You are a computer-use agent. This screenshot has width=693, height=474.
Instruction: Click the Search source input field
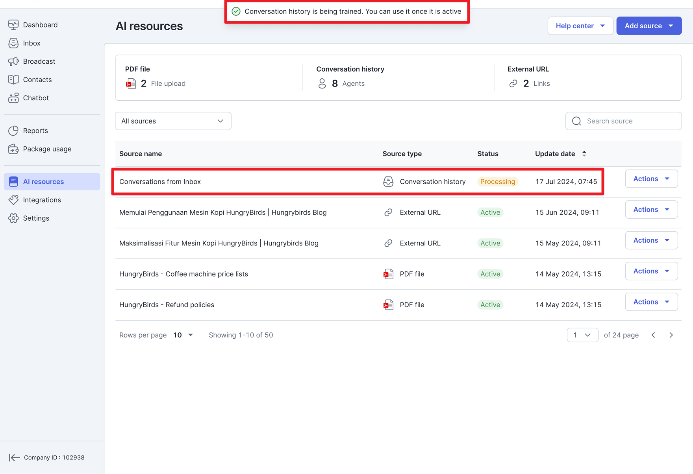point(624,121)
